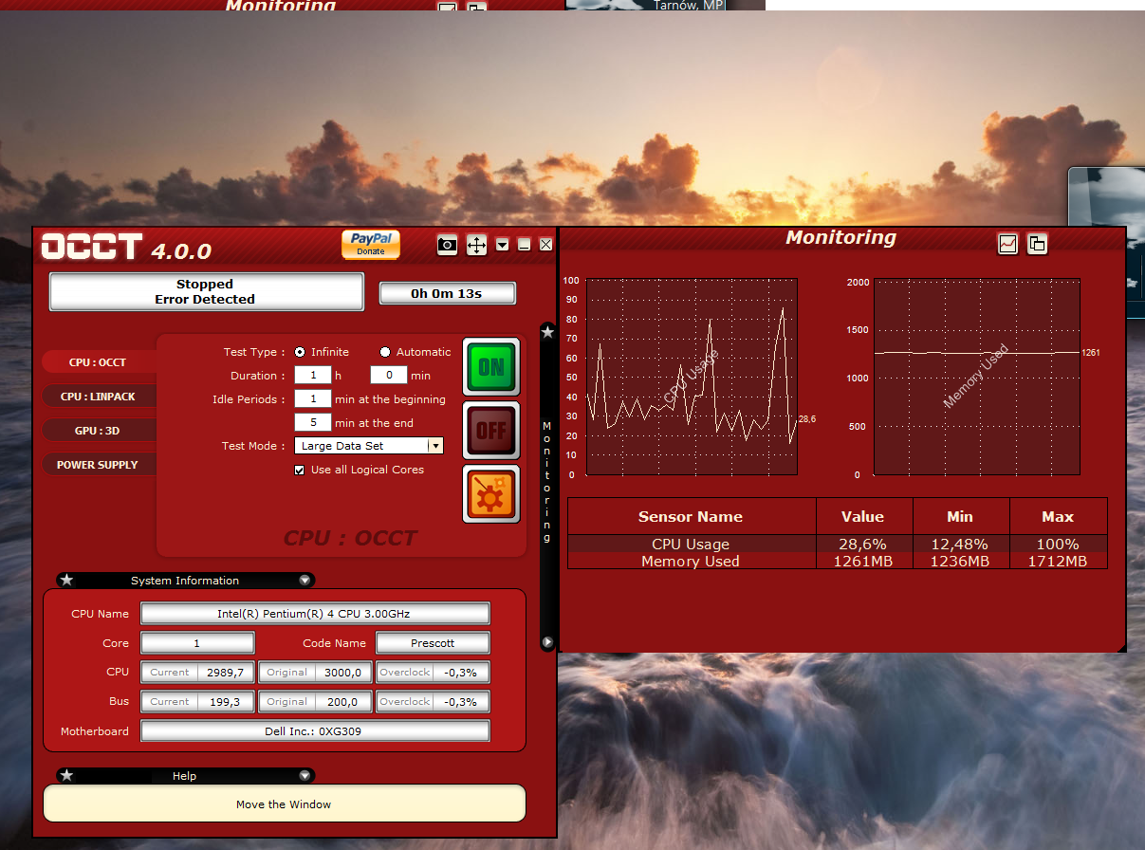Click the Max column header
This screenshot has height=850, width=1145.
click(1058, 517)
